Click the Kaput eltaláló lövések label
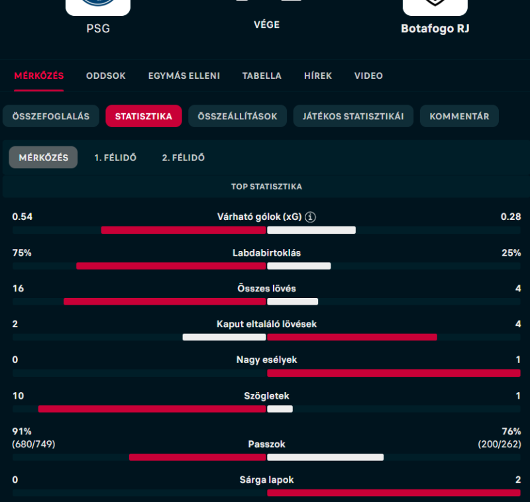 [266, 324]
